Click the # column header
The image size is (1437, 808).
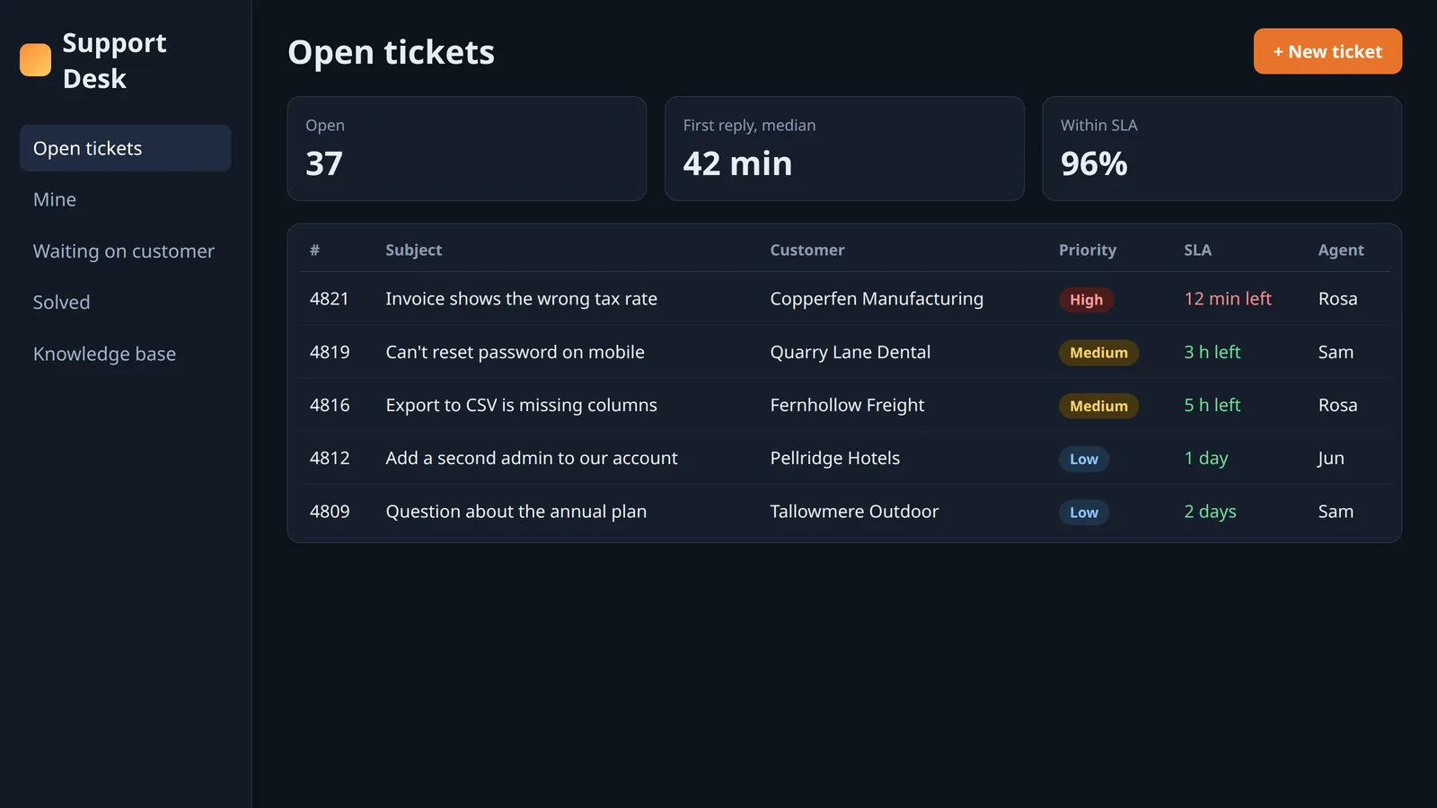[314, 250]
